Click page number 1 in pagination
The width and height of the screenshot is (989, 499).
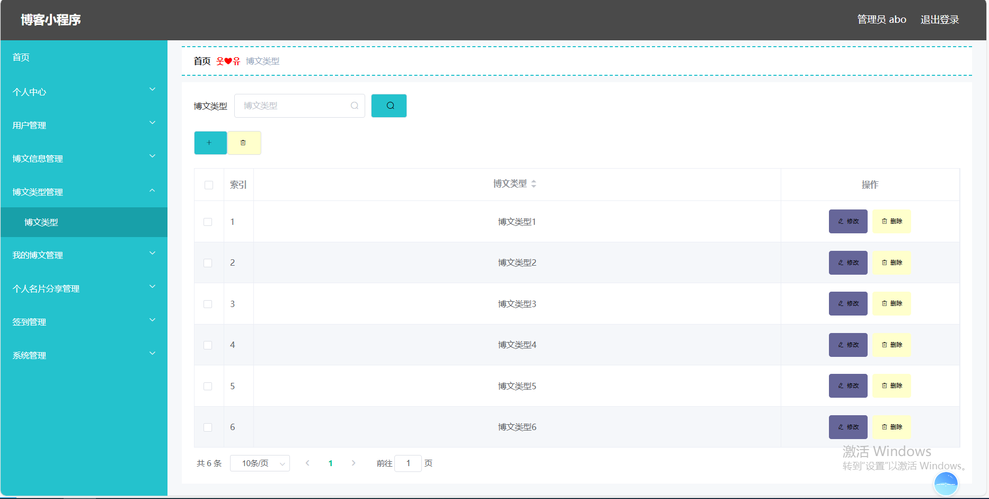click(331, 463)
